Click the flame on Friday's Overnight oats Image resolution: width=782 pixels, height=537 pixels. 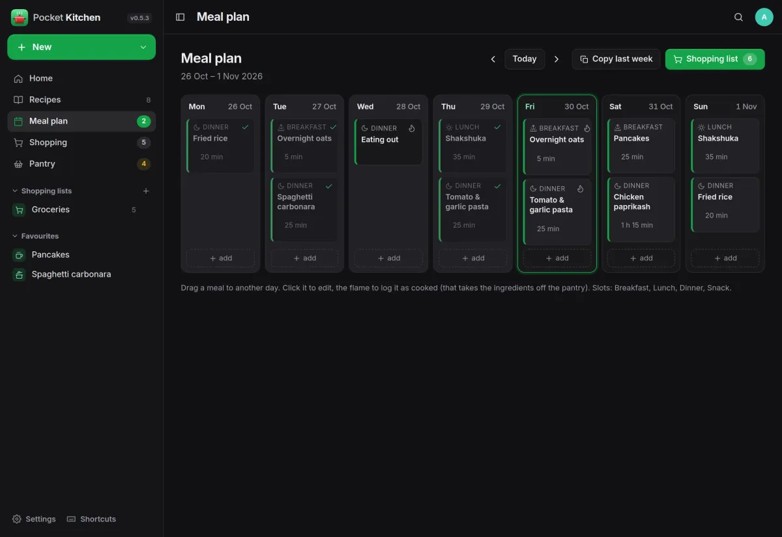(x=587, y=128)
